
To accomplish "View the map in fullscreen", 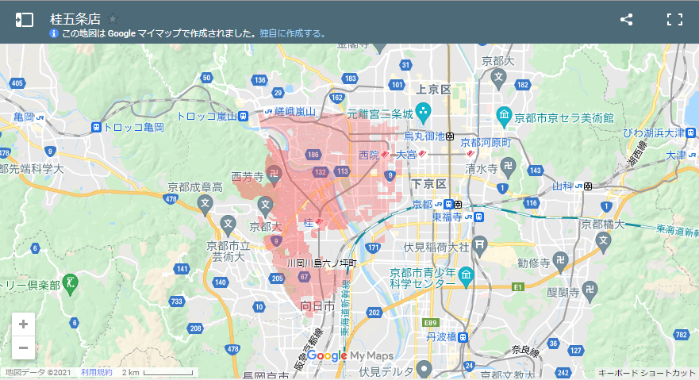I will (674, 20).
